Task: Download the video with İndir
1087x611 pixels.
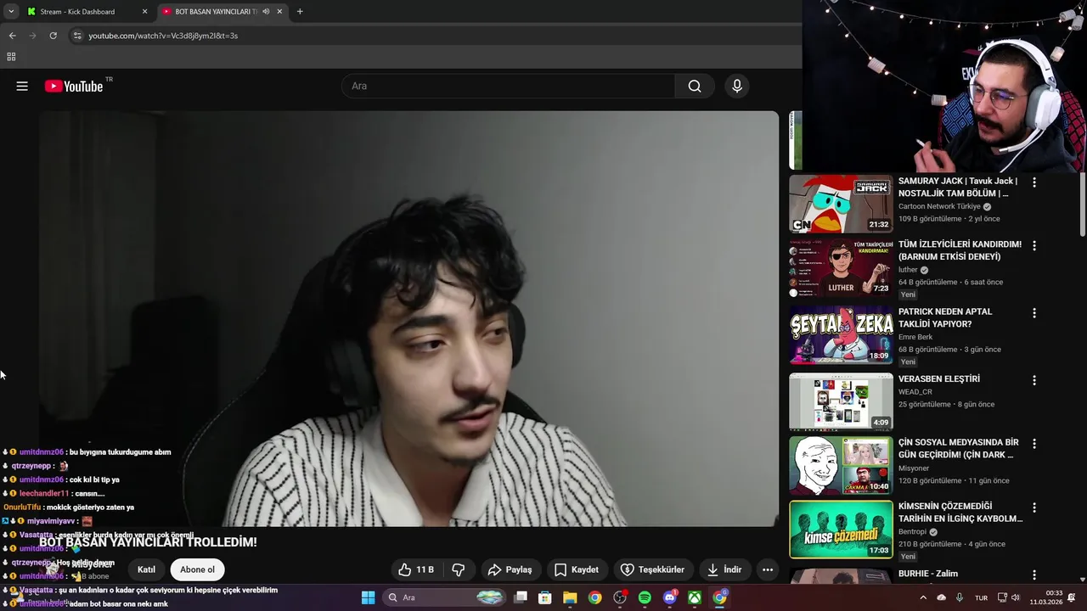Action: click(724, 569)
